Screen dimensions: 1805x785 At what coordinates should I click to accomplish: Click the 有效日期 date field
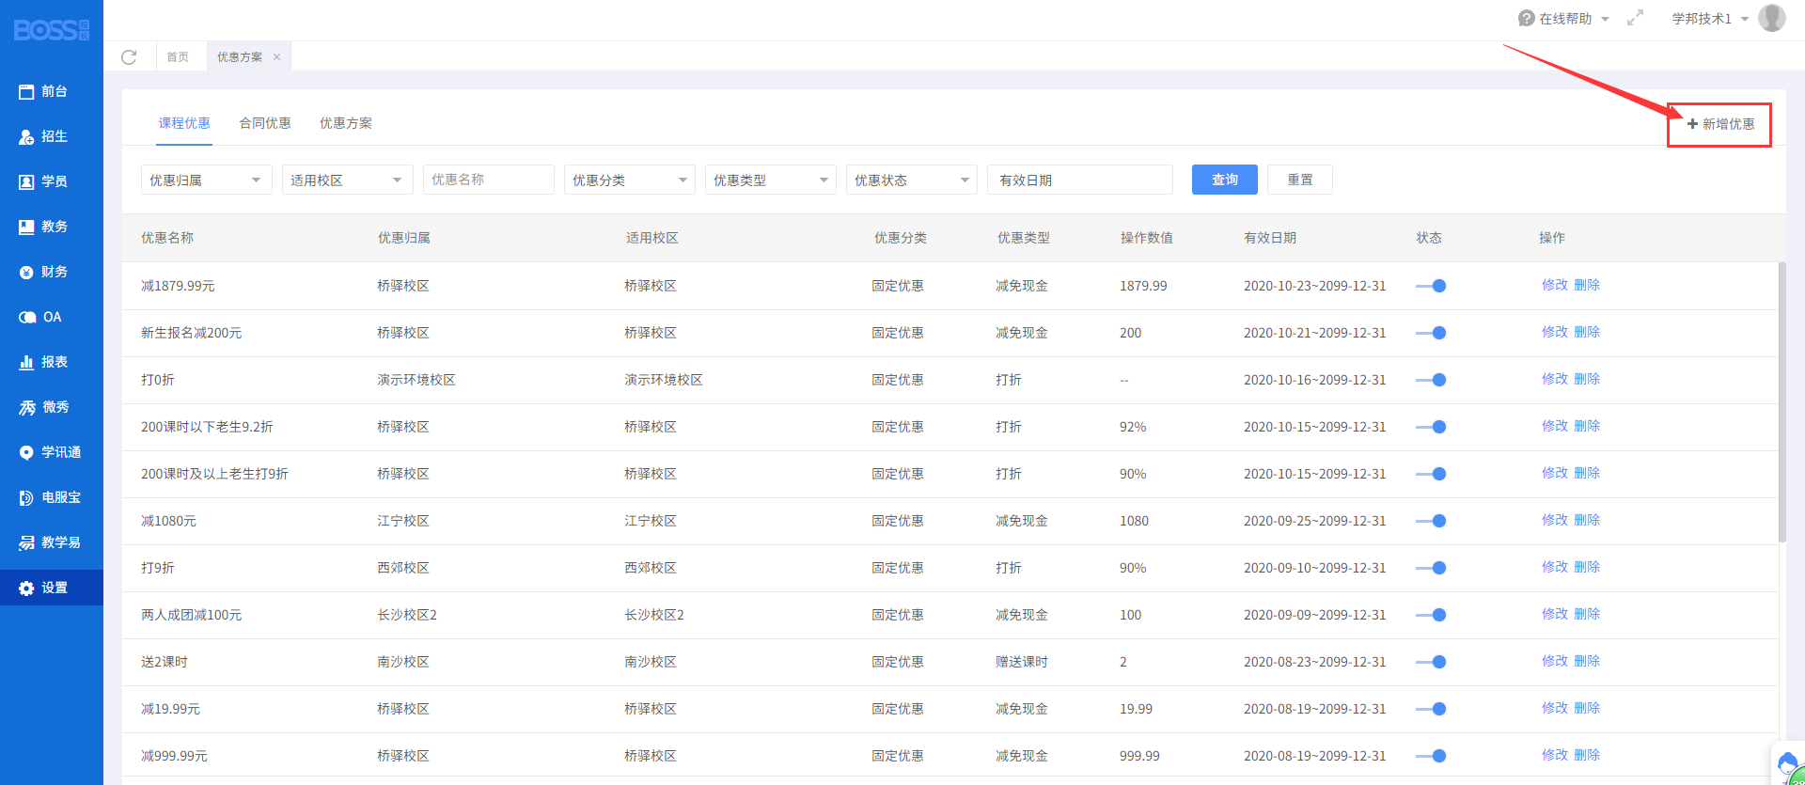[1080, 180]
